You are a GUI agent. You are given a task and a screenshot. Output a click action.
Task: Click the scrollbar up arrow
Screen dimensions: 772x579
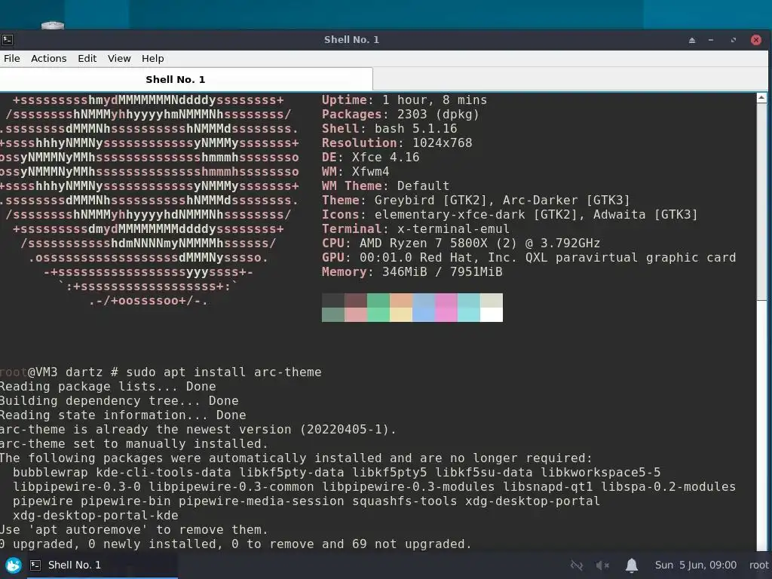761,98
